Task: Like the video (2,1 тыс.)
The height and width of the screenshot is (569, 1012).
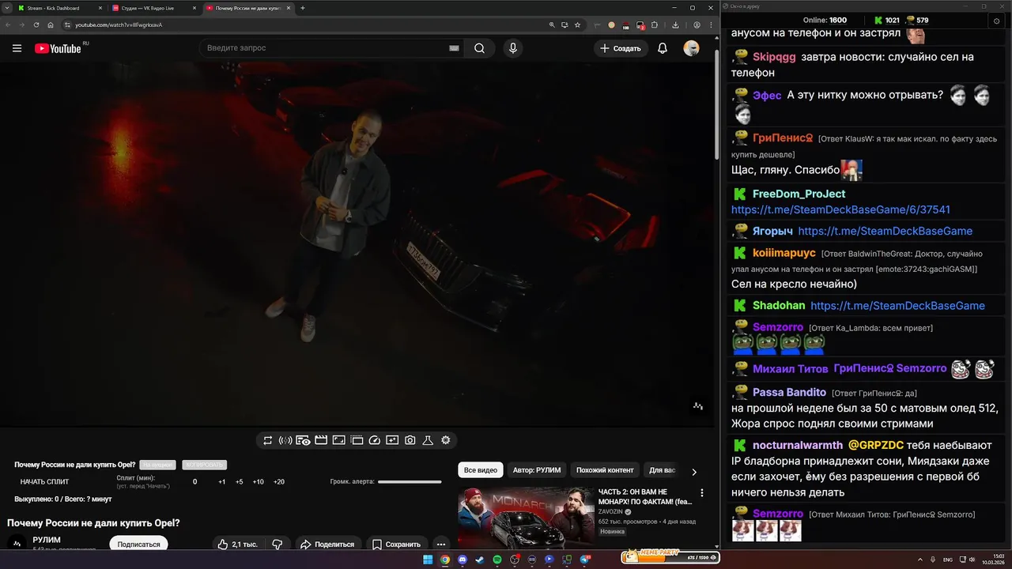Action: pyautogui.click(x=238, y=545)
